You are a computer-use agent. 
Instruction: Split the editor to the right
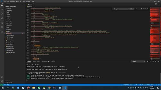[156, 4]
